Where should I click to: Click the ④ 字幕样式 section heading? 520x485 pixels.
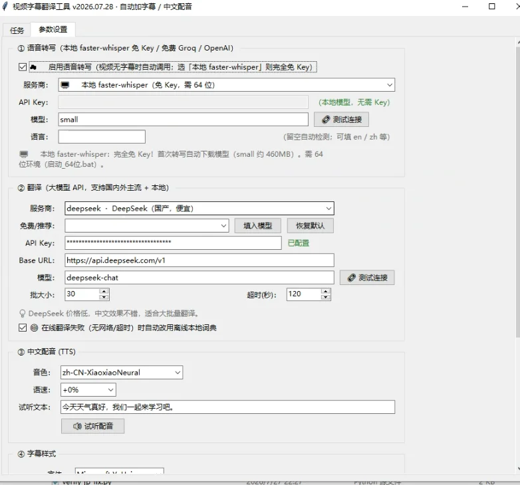click(37, 454)
